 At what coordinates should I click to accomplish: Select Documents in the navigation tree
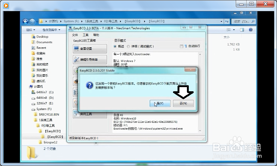pos(44,42)
